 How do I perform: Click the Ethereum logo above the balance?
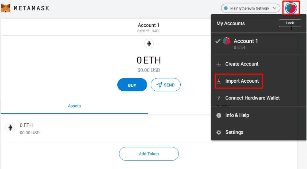coord(149,43)
